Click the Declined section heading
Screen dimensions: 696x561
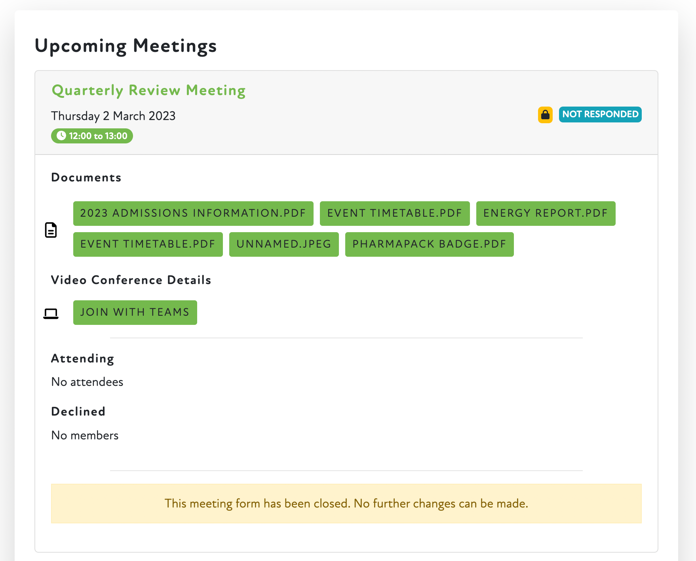[x=78, y=412]
